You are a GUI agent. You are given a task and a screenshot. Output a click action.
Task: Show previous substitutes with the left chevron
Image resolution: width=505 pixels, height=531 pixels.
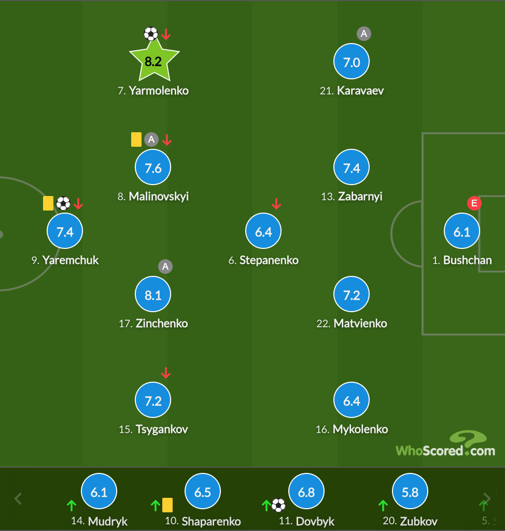[x=18, y=498]
